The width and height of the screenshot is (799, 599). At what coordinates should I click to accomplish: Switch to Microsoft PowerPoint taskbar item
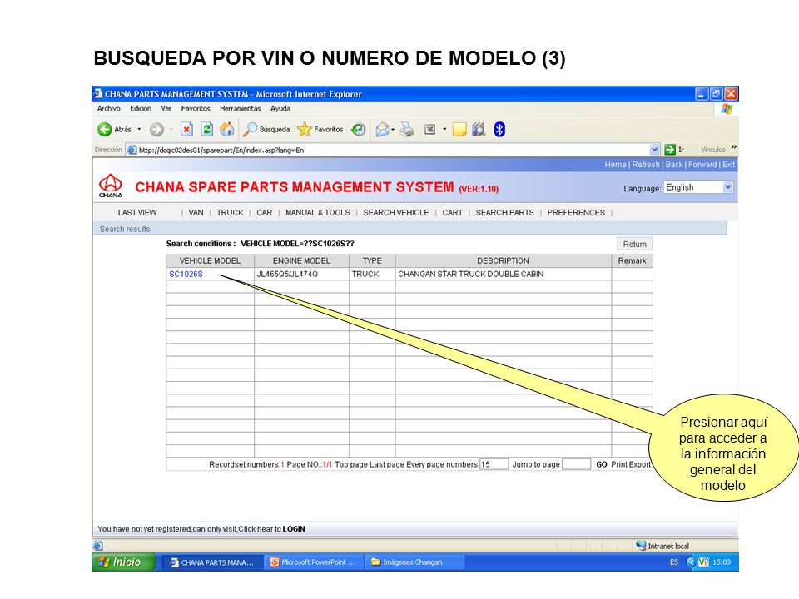point(314,562)
